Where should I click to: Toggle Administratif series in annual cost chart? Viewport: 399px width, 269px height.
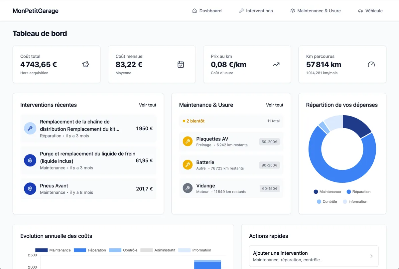(158, 250)
